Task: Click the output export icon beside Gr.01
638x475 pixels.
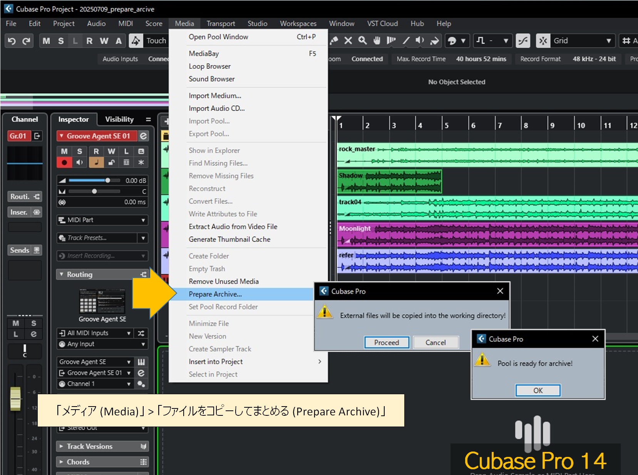Action: [x=37, y=136]
